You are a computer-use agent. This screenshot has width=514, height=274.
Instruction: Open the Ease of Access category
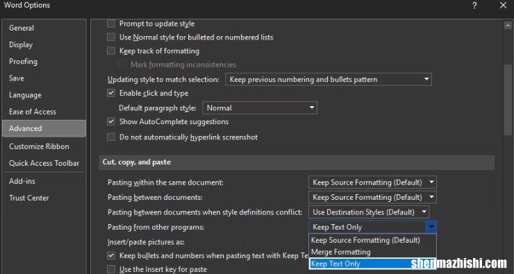click(x=44, y=112)
